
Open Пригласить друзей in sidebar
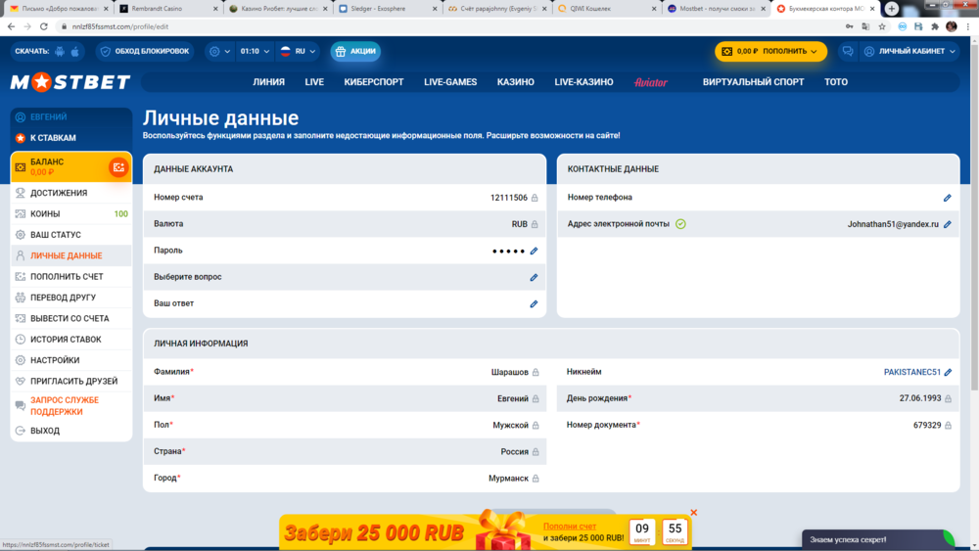click(71, 382)
